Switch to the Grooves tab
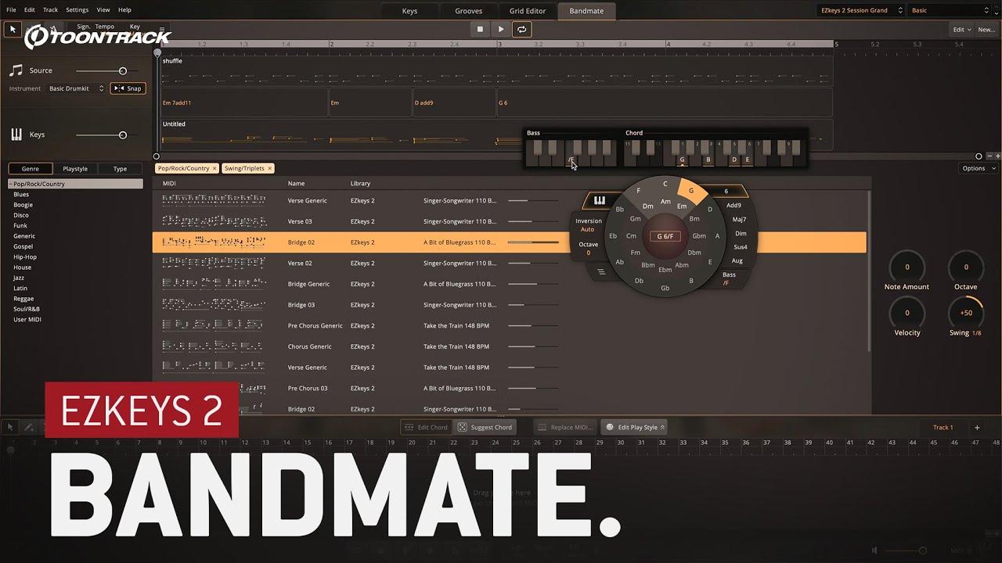Image resolution: width=1002 pixels, height=563 pixels. pos(468,11)
